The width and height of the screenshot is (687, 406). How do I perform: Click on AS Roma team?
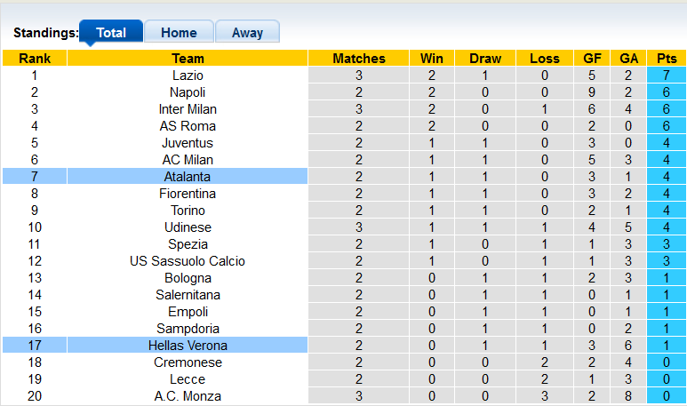(188, 126)
